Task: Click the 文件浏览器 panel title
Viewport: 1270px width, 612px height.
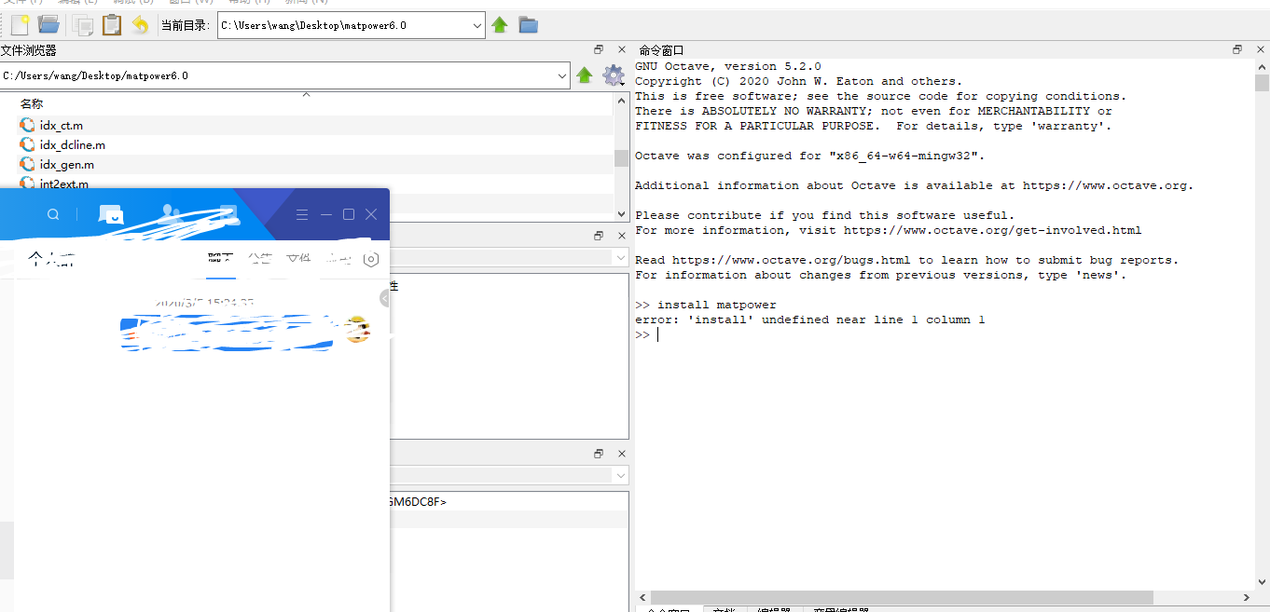Action: pos(29,50)
